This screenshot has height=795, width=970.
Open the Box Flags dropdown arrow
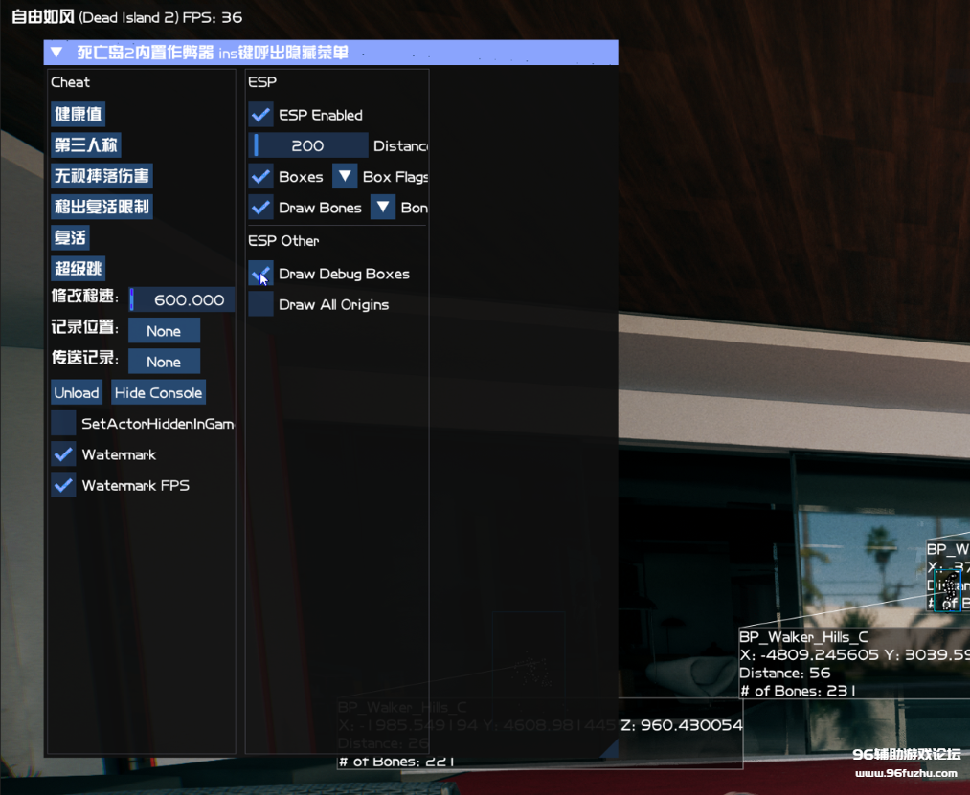pos(345,177)
